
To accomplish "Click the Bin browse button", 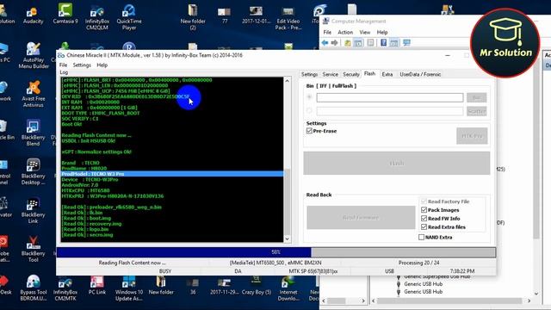I will (x=476, y=97).
